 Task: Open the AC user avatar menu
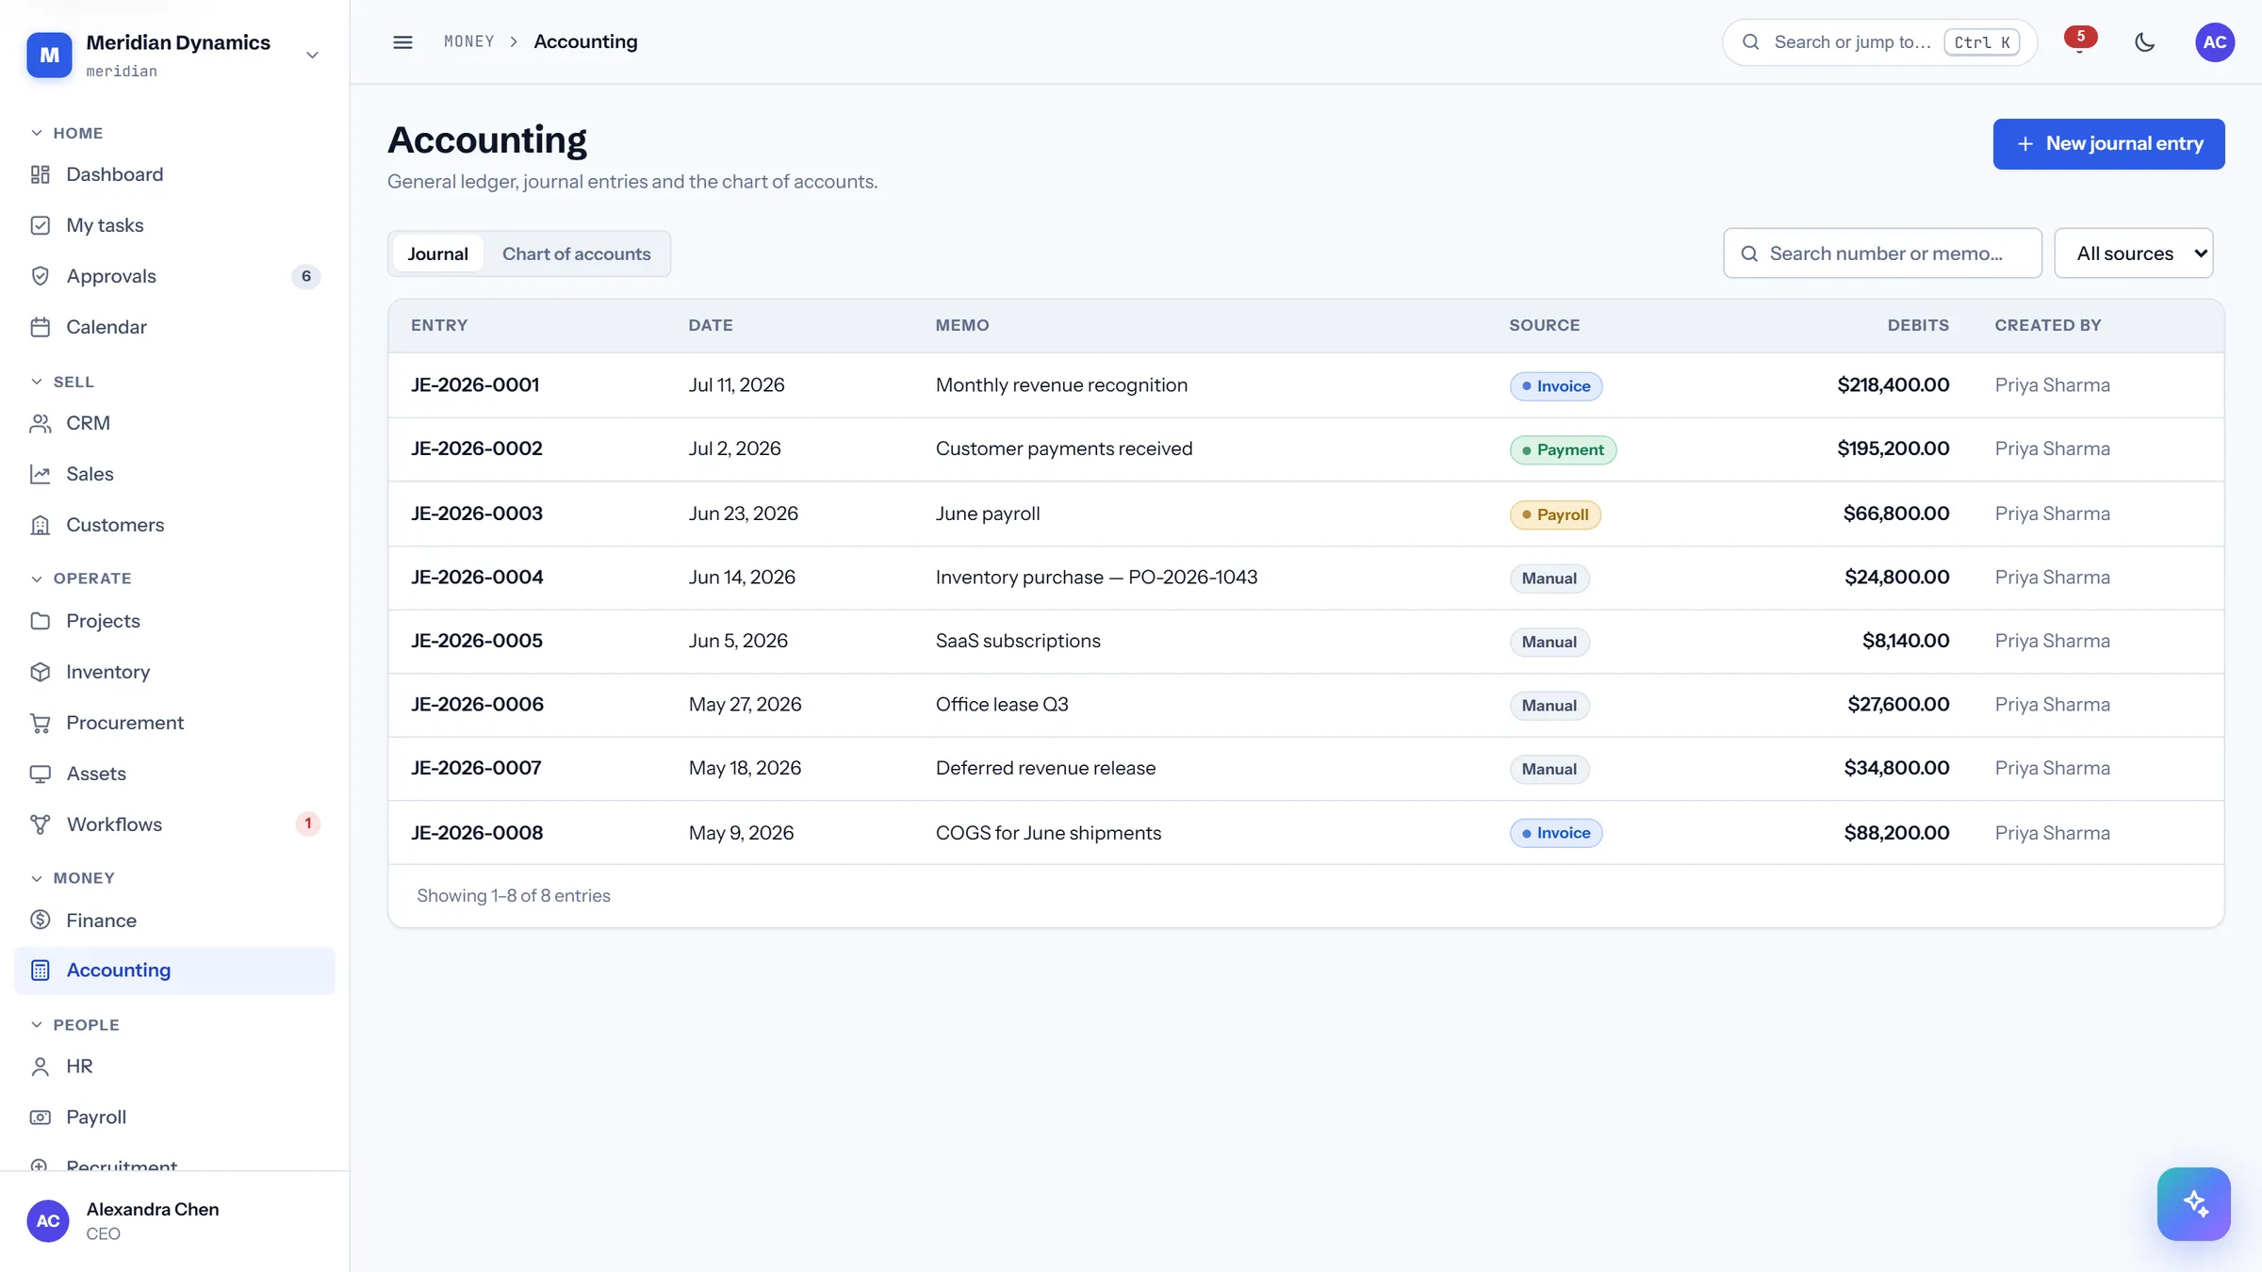[x=2214, y=41]
